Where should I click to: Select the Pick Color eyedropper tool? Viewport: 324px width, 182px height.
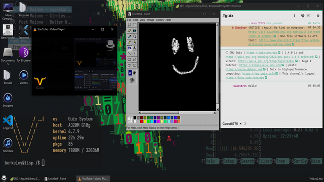pyautogui.click(x=130, y=36)
